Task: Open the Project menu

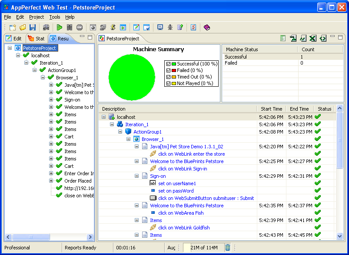Action: click(x=37, y=17)
